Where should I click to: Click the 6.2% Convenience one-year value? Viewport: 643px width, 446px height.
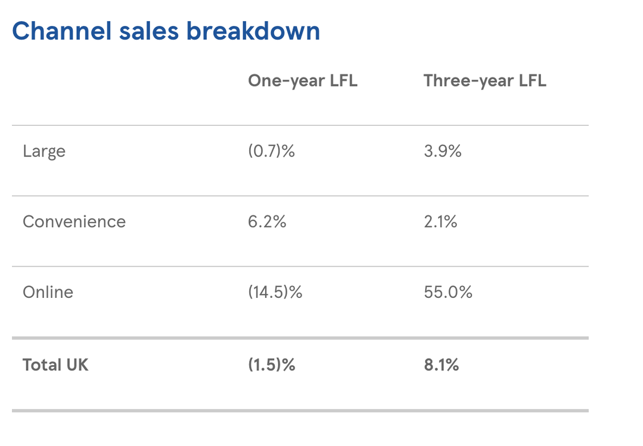[267, 222]
